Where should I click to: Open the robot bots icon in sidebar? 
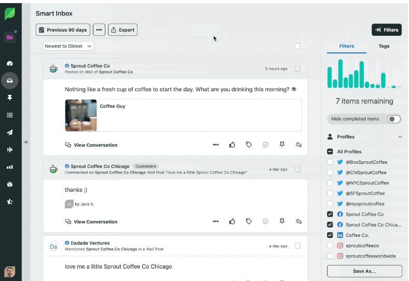(x=10, y=184)
